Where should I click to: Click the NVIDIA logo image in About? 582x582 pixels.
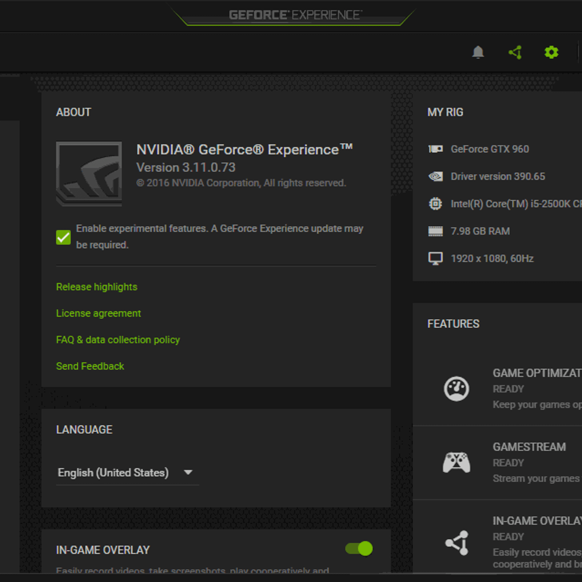(x=89, y=174)
